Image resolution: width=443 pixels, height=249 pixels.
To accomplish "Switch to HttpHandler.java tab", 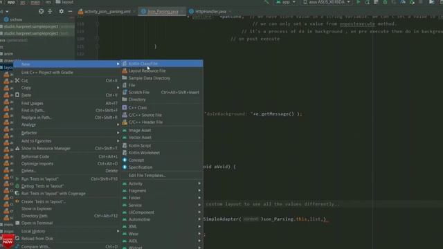I will coord(210,12).
